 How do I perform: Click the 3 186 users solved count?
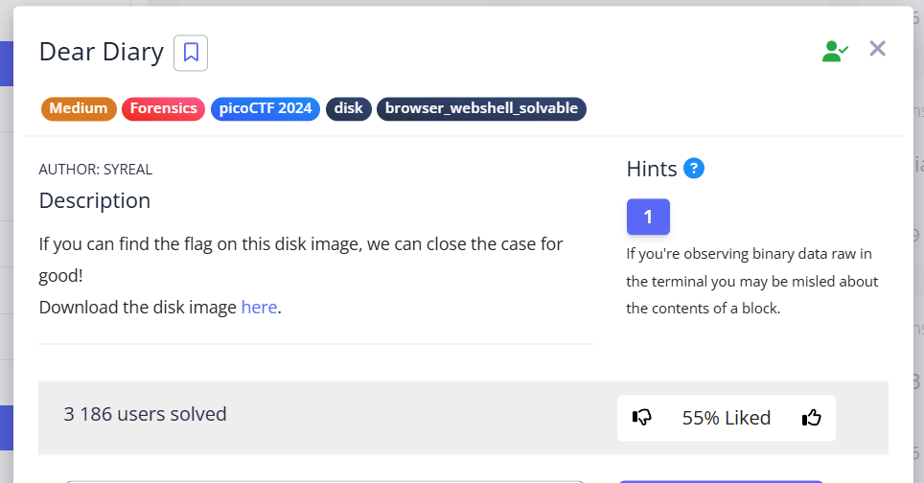(146, 414)
